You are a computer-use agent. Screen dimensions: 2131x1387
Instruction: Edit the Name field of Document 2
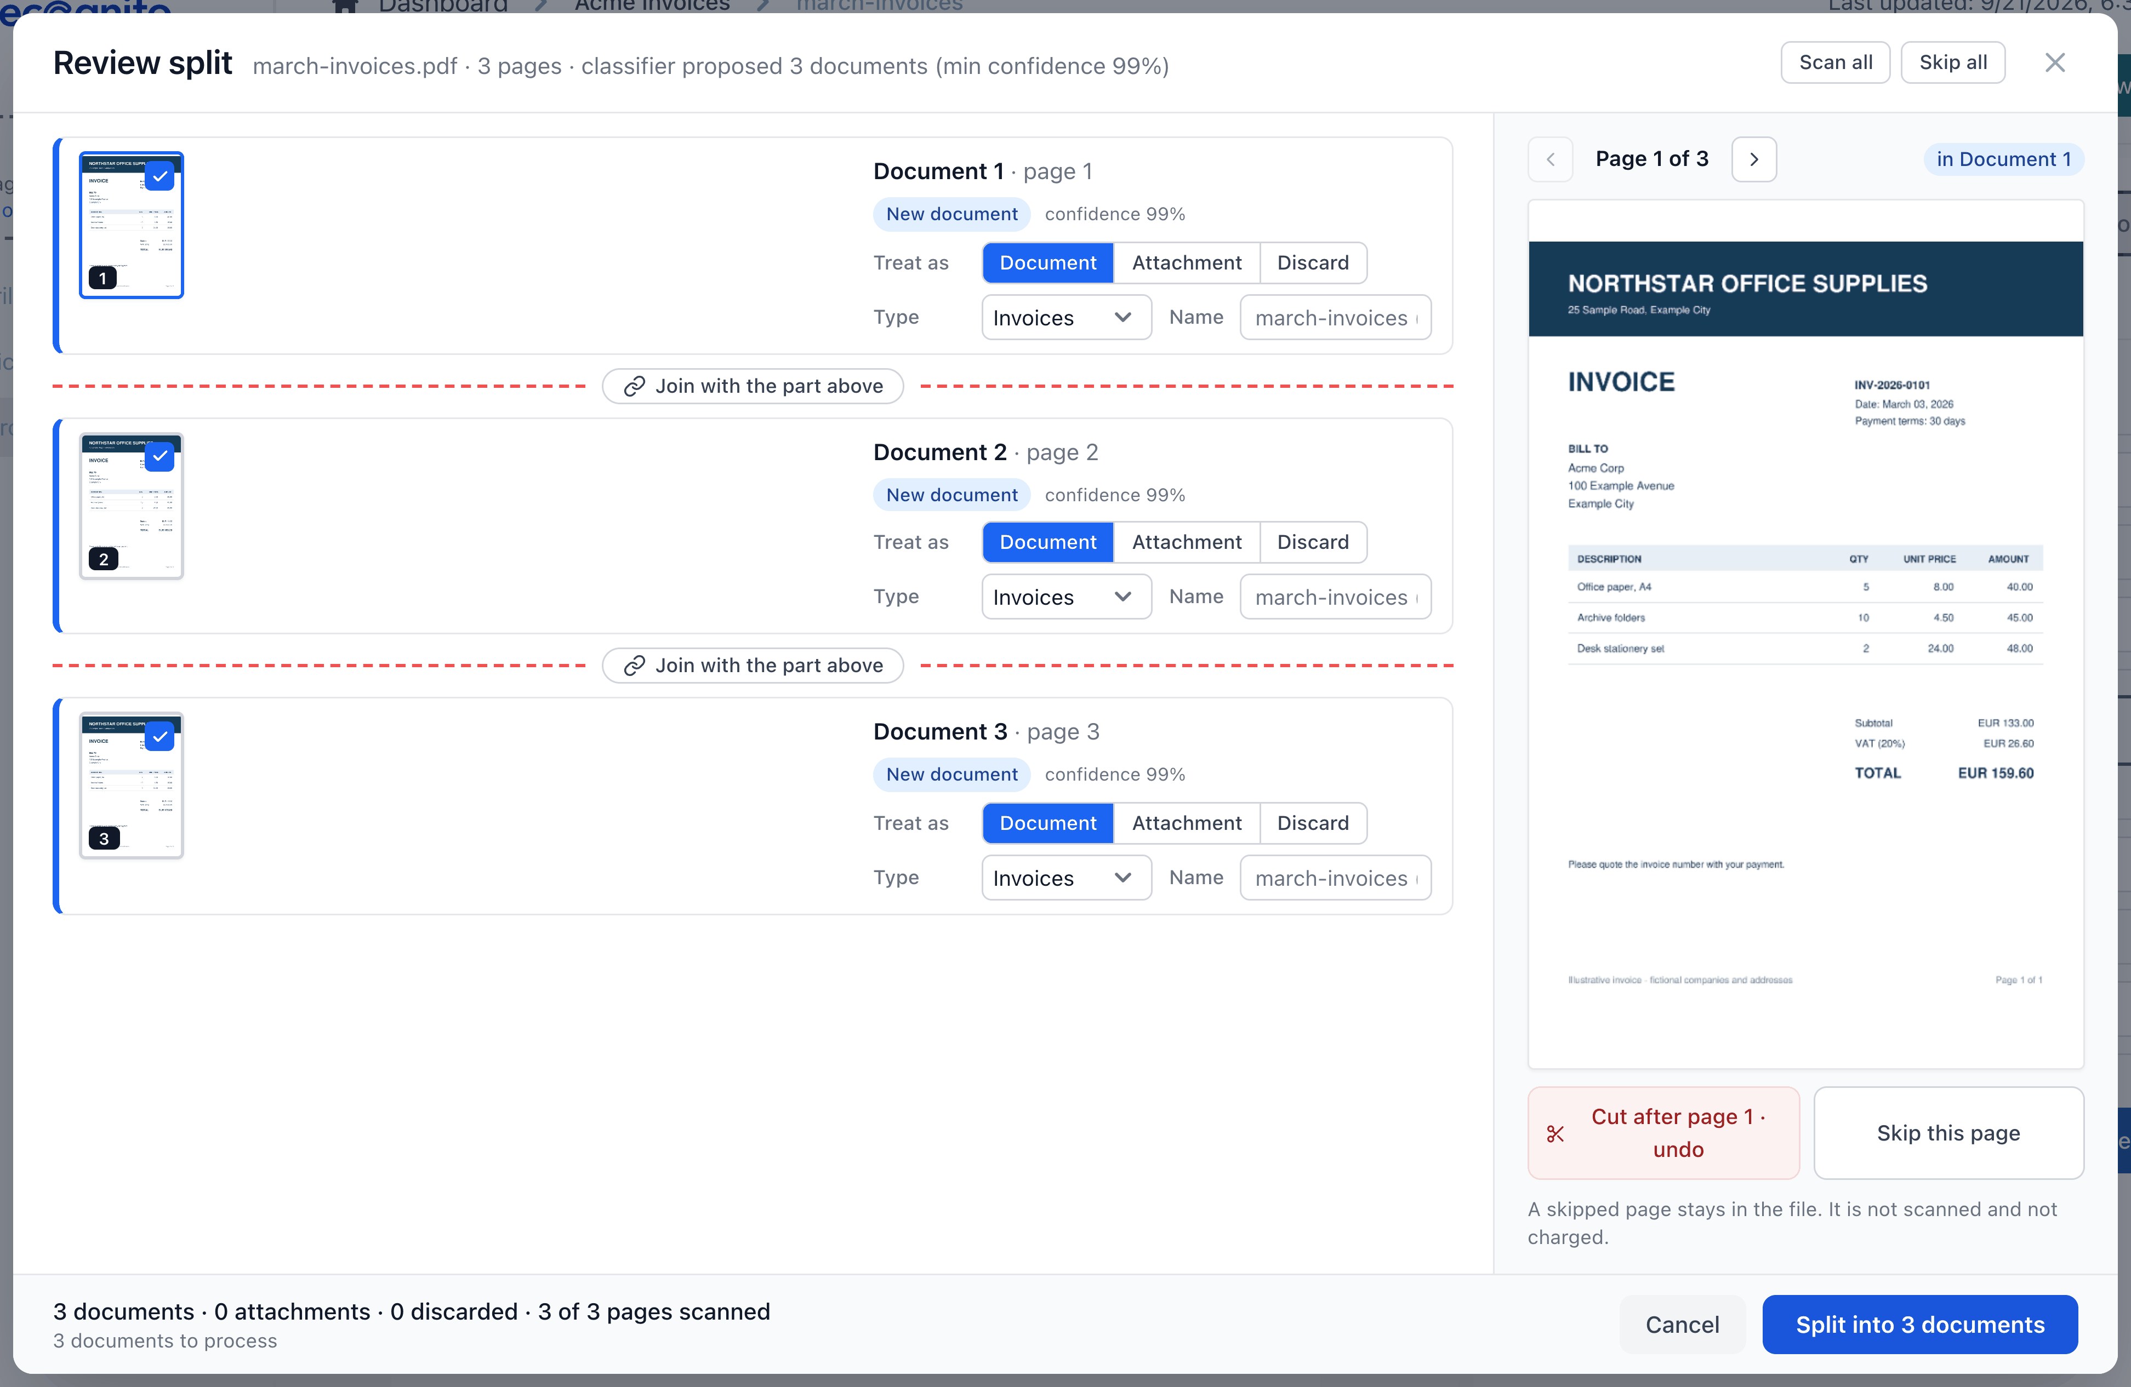pos(1335,597)
